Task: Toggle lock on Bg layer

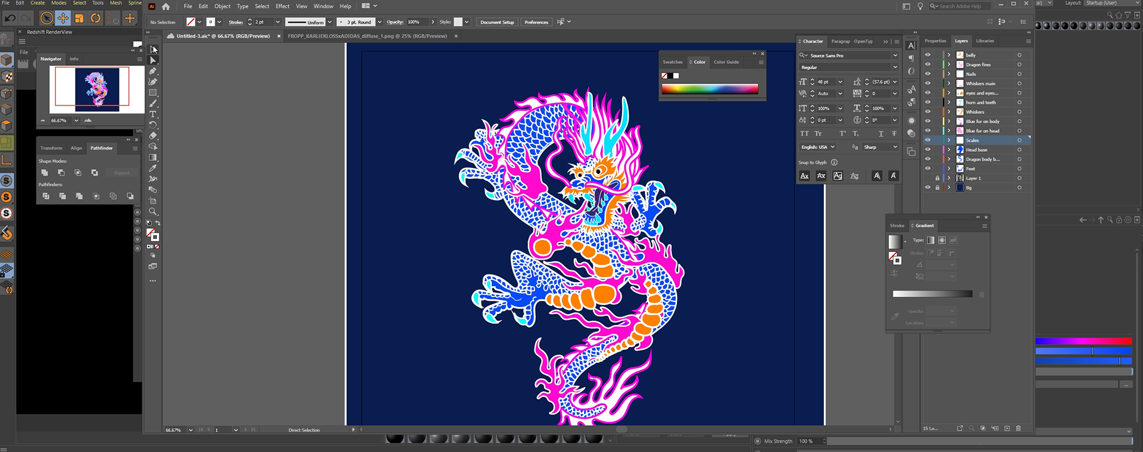Action: pos(937,188)
